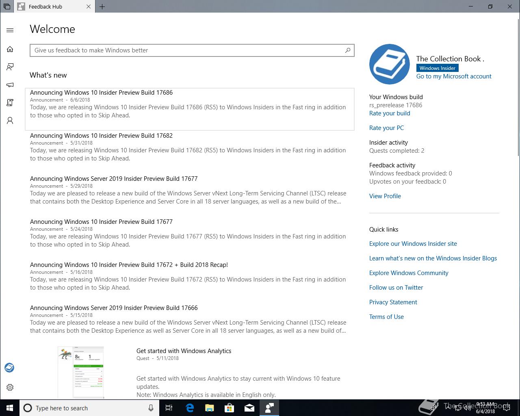Image resolution: width=520 pixels, height=416 pixels.
Task: Open Task View on taskbar
Action: (x=169, y=408)
